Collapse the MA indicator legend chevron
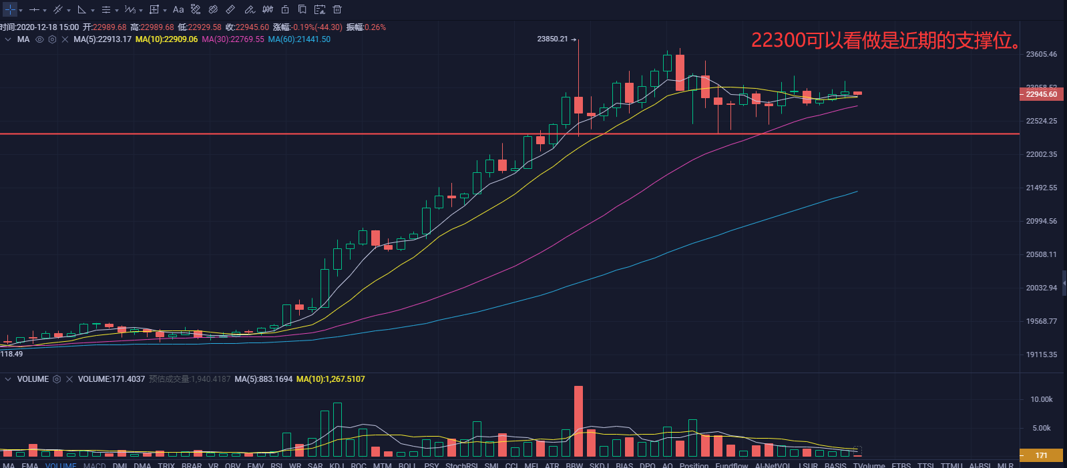1067x468 pixels. click(x=8, y=39)
